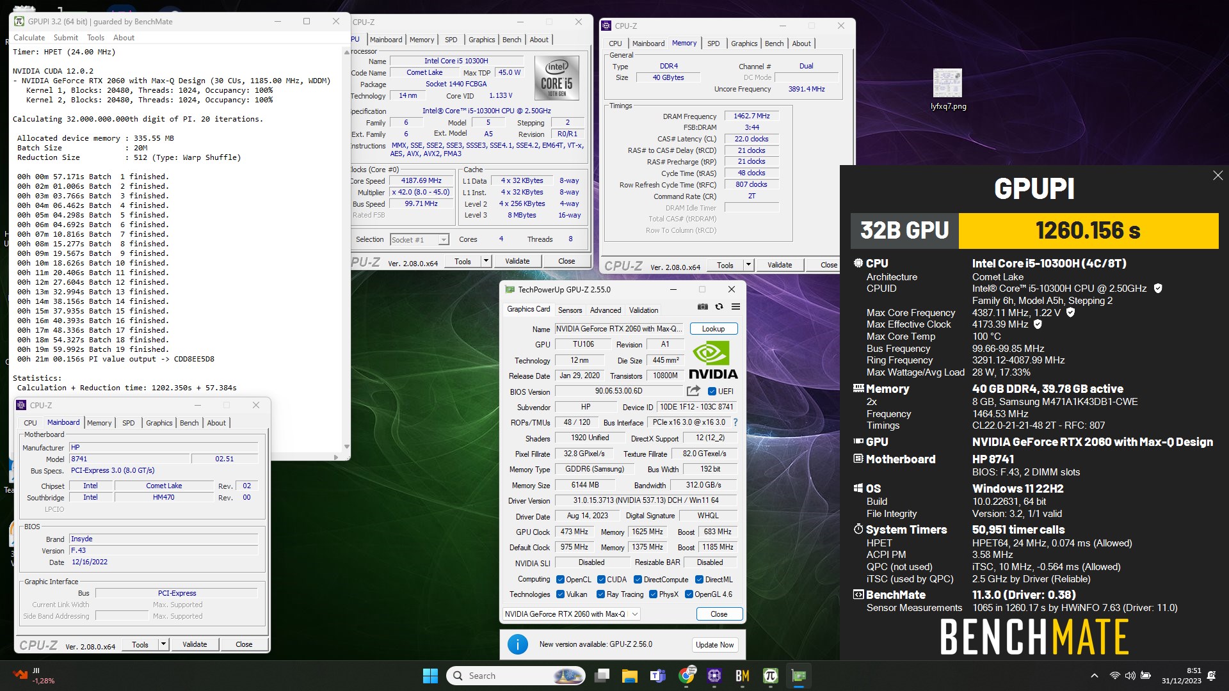The width and height of the screenshot is (1229, 691).
Task: Open the notification bell in the taskbar
Action: (x=1211, y=676)
